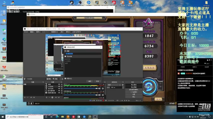This screenshot has height=119, width=213.
Task: Pop out the 场景 dock panel icon
Action: point(43,82)
